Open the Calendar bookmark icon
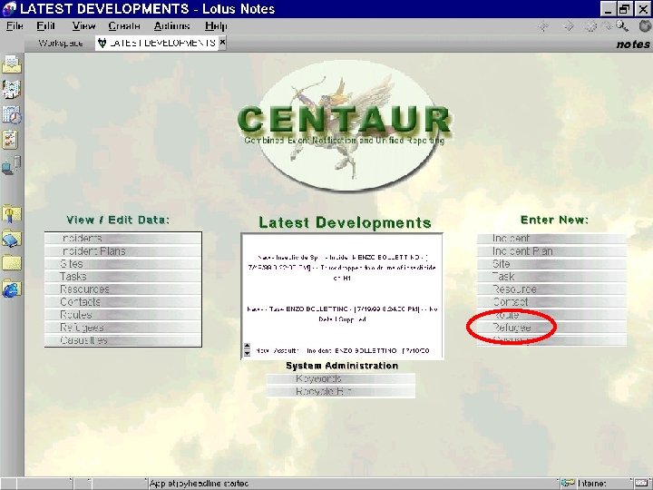This screenshot has width=653, height=490. click(12, 114)
